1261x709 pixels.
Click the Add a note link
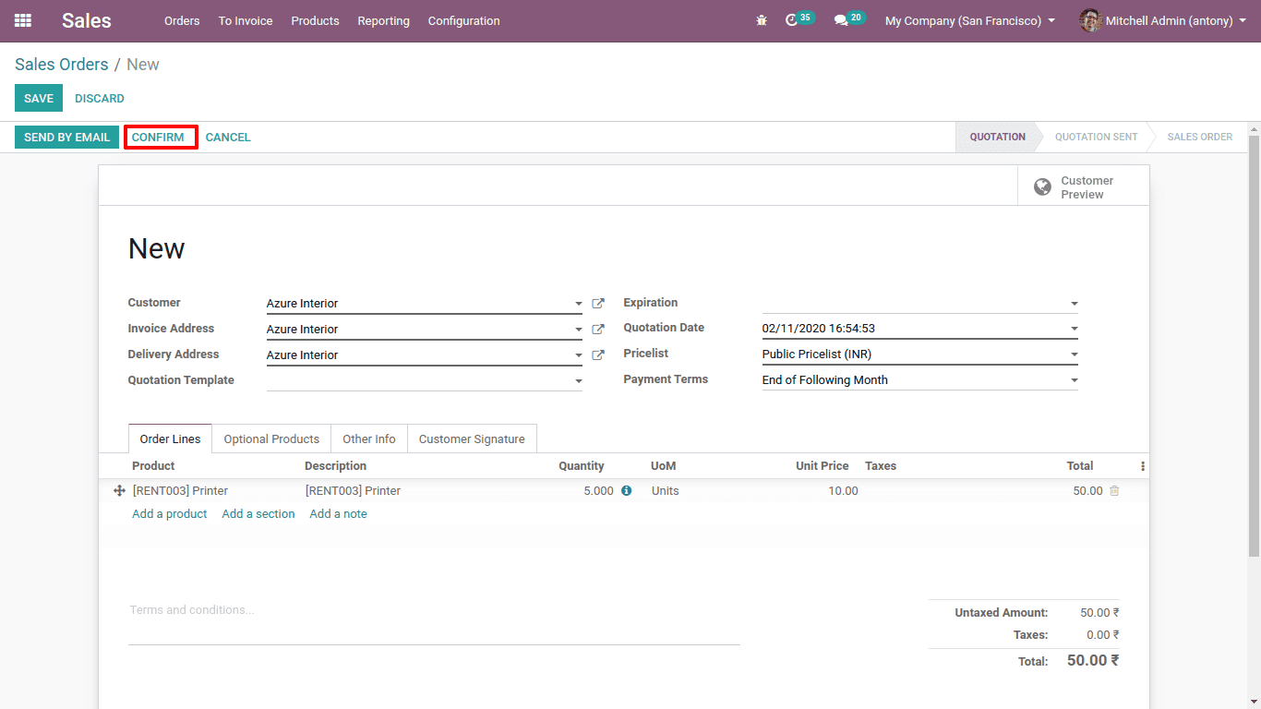[338, 514]
